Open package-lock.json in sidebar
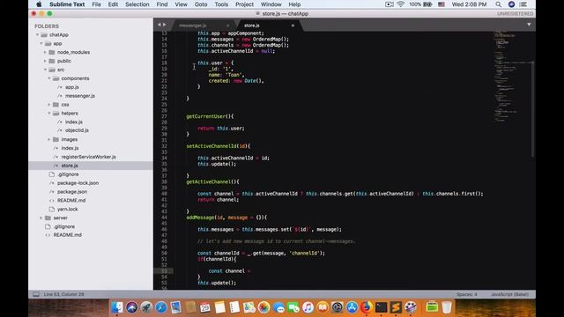The image size is (564, 317). (x=78, y=183)
